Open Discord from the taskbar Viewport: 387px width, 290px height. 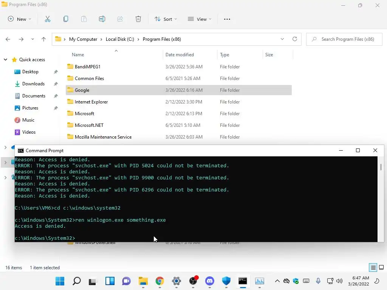pos(210,281)
